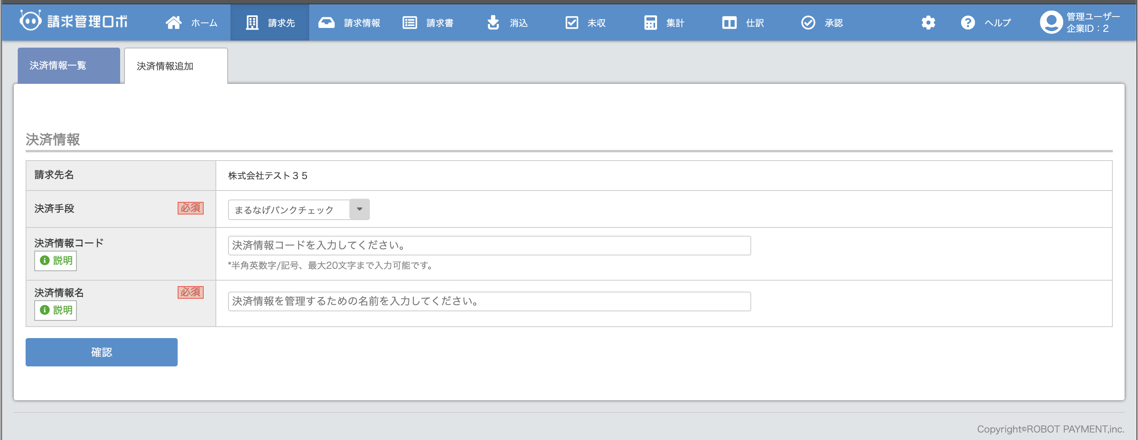The width and height of the screenshot is (1138, 440).
Task: Click the 管理ユーザー avatar icon
Action: (1051, 22)
